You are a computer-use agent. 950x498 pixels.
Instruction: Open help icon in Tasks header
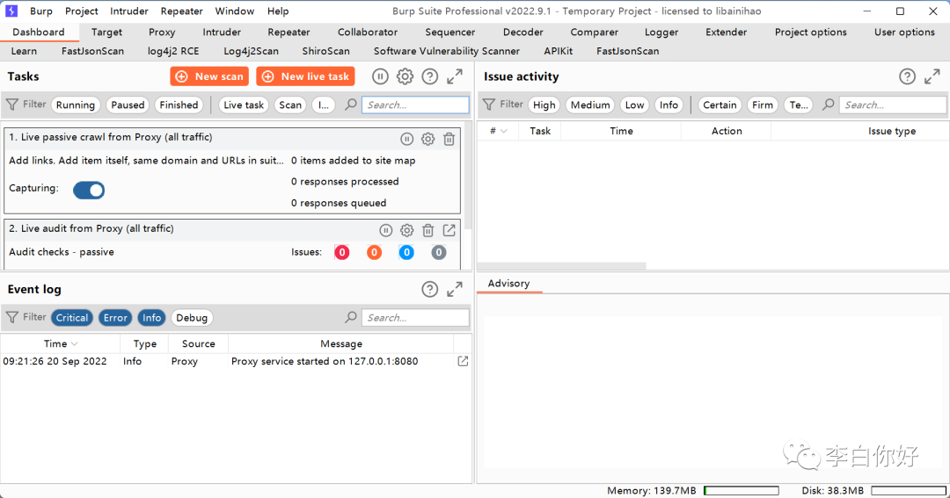[429, 76]
